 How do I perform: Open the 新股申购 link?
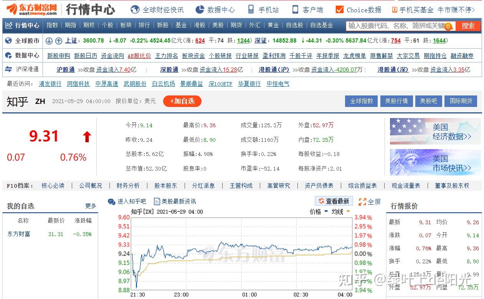click(x=59, y=56)
